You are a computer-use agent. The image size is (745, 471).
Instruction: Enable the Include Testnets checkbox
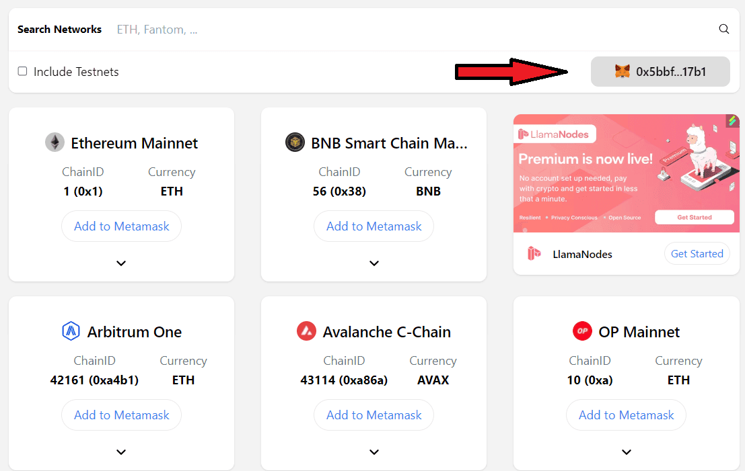pos(23,71)
